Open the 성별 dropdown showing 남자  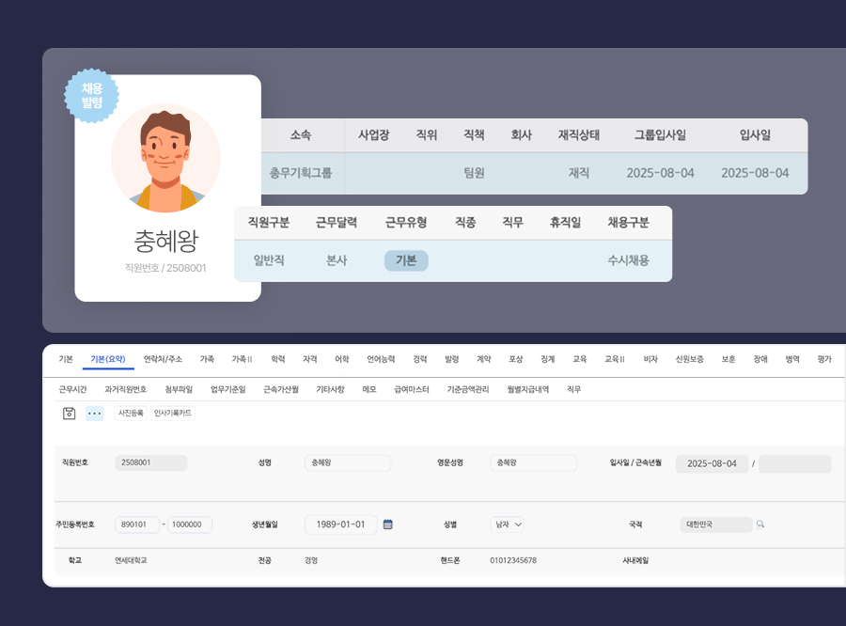point(508,525)
